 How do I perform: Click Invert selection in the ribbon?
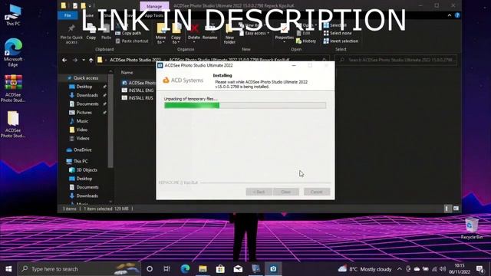tap(341, 41)
